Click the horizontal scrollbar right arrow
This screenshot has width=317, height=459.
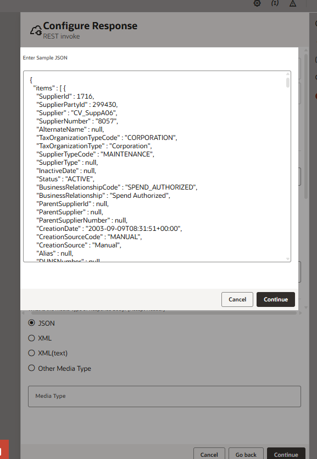tap(301, 313)
